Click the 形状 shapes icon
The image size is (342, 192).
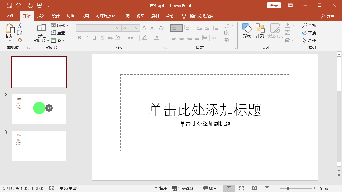[x=247, y=28]
